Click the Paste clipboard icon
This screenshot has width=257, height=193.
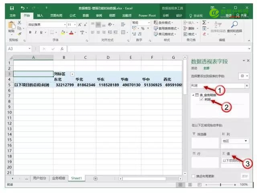[x=11, y=25]
